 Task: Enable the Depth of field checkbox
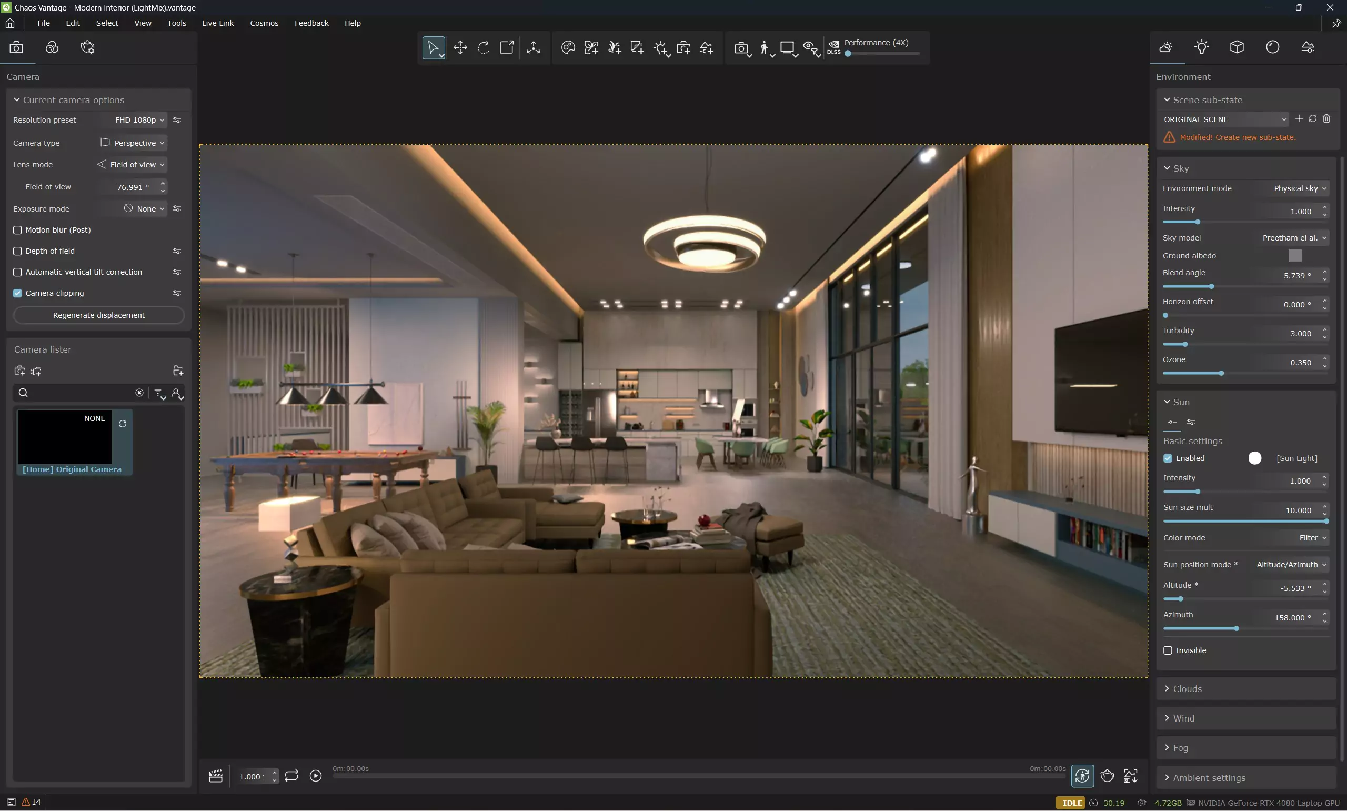pyautogui.click(x=17, y=251)
